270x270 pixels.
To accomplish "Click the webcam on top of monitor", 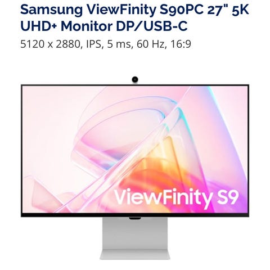I will (x=135, y=79).
